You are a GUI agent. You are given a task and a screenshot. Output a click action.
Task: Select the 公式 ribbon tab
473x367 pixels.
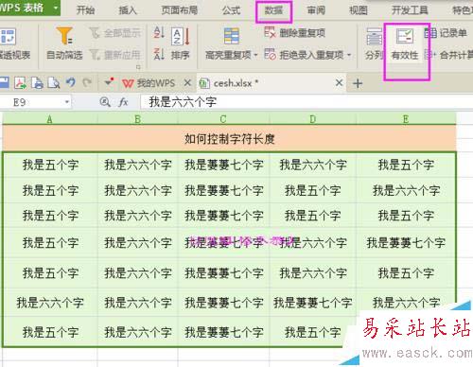coord(231,10)
